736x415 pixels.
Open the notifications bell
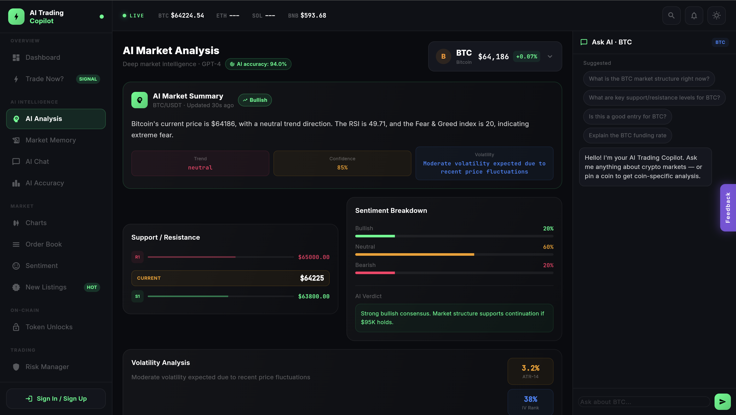(x=694, y=15)
